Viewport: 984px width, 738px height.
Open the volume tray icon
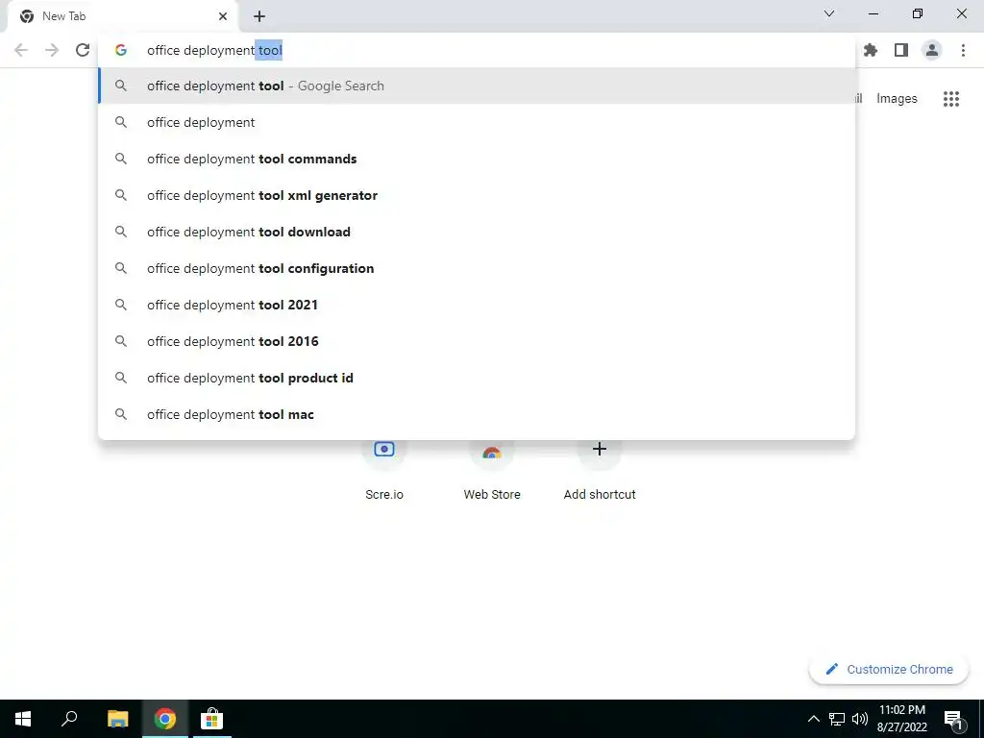pyautogui.click(x=860, y=719)
